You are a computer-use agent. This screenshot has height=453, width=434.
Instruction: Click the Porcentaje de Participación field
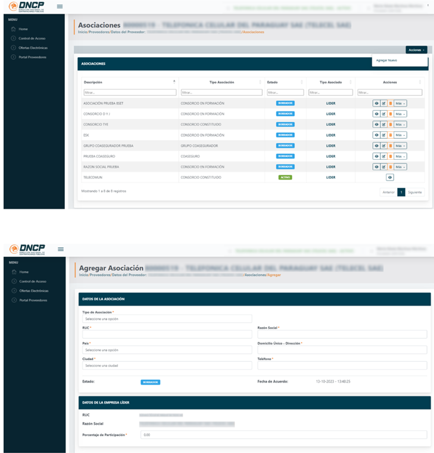(283, 435)
